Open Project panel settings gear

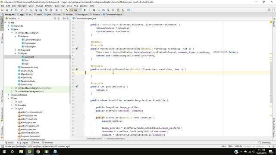click(64, 19)
